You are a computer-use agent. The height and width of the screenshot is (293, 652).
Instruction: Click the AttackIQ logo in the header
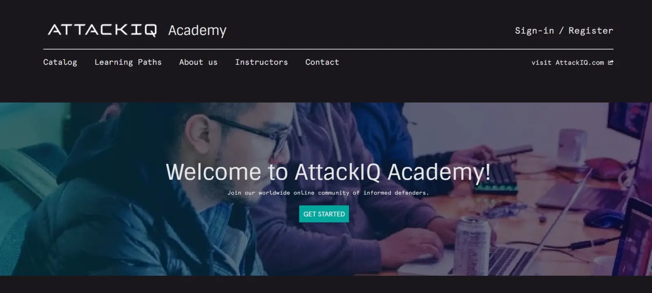(102, 30)
